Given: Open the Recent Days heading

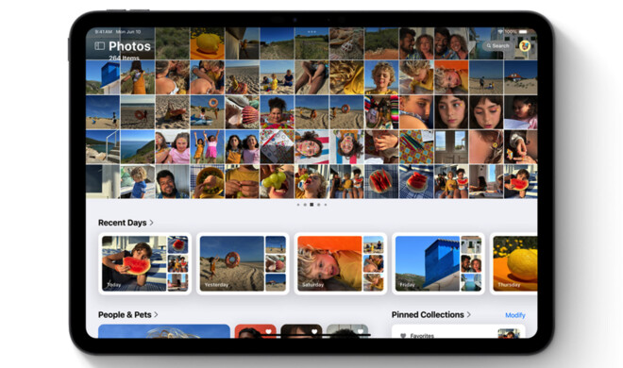Looking at the screenshot, I should (x=123, y=223).
